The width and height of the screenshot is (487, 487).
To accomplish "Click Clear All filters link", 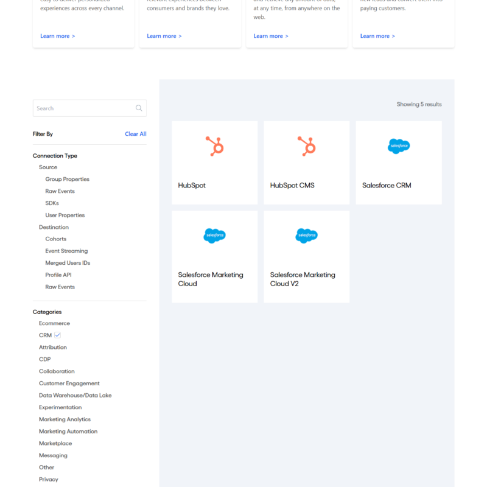I will tap(135, 134).
